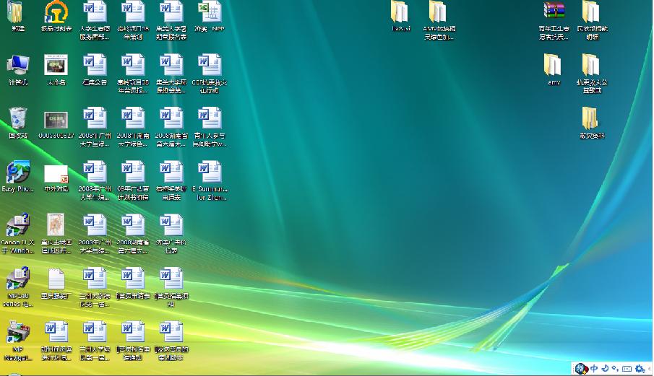Image resolution: width=654 pixels, height=376 pixels.
Task: Toggle Chinese punctuation on the IME bar
Action: click(615, 369)
